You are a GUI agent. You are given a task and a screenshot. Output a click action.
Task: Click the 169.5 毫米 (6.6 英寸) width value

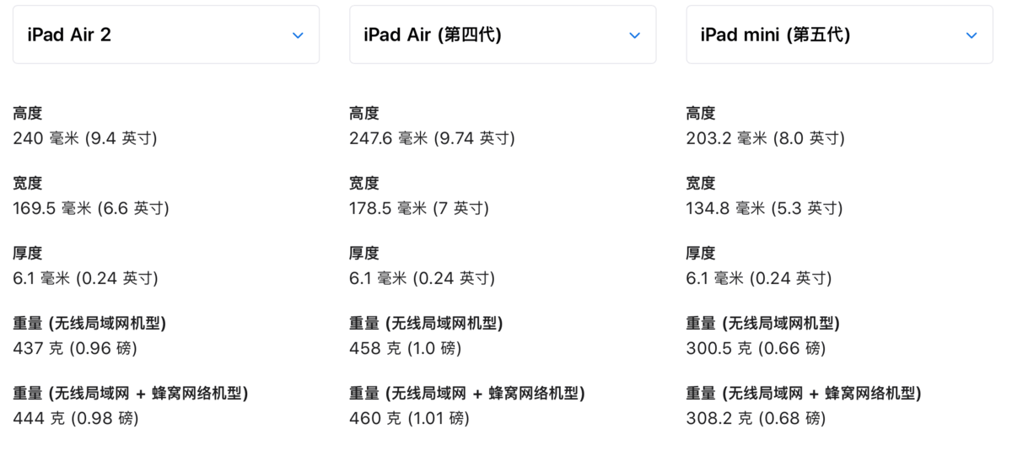tap(91, 208)
